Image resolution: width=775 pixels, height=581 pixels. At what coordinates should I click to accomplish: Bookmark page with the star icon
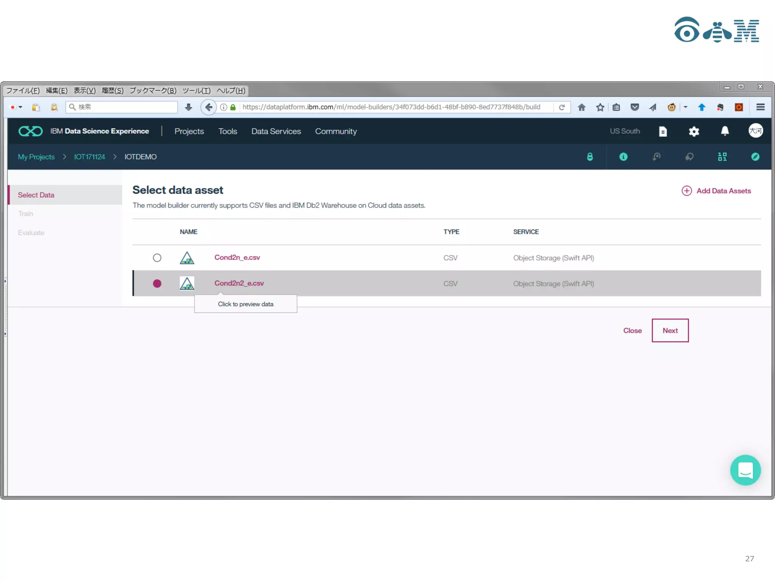click(x=600, y=107)
